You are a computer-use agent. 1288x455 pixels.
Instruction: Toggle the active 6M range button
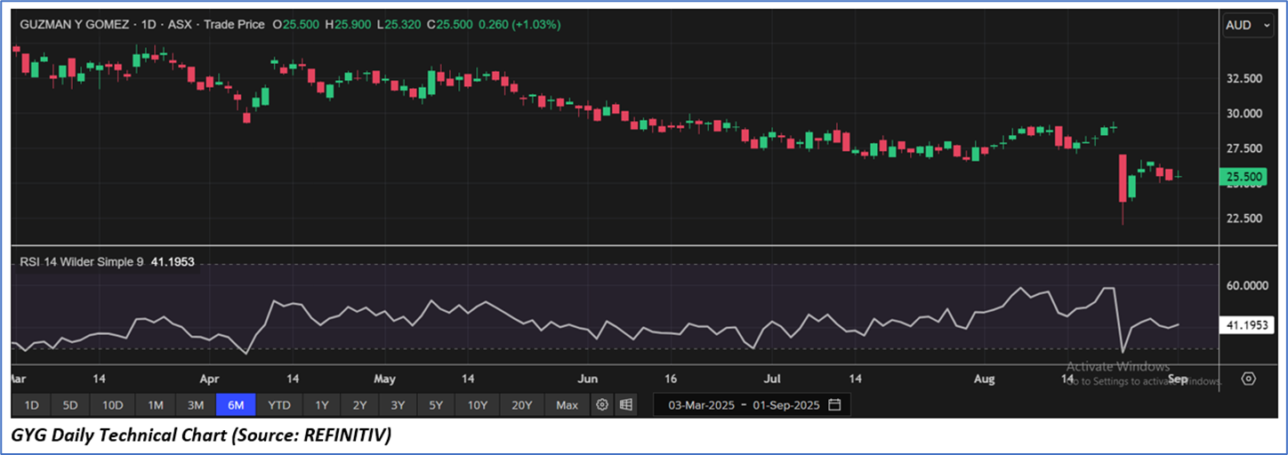coord(236,405)
